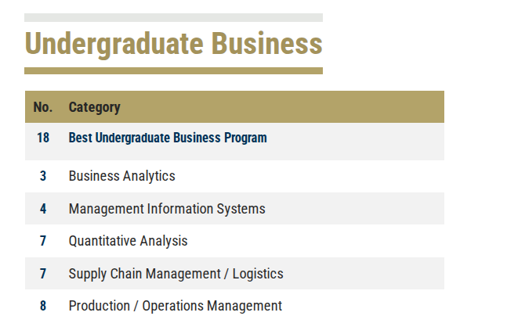Click the Undergraduate Business heading
The height and width of the screenshot is (334, 507).
pyautogui.click(x=174, y=44)
